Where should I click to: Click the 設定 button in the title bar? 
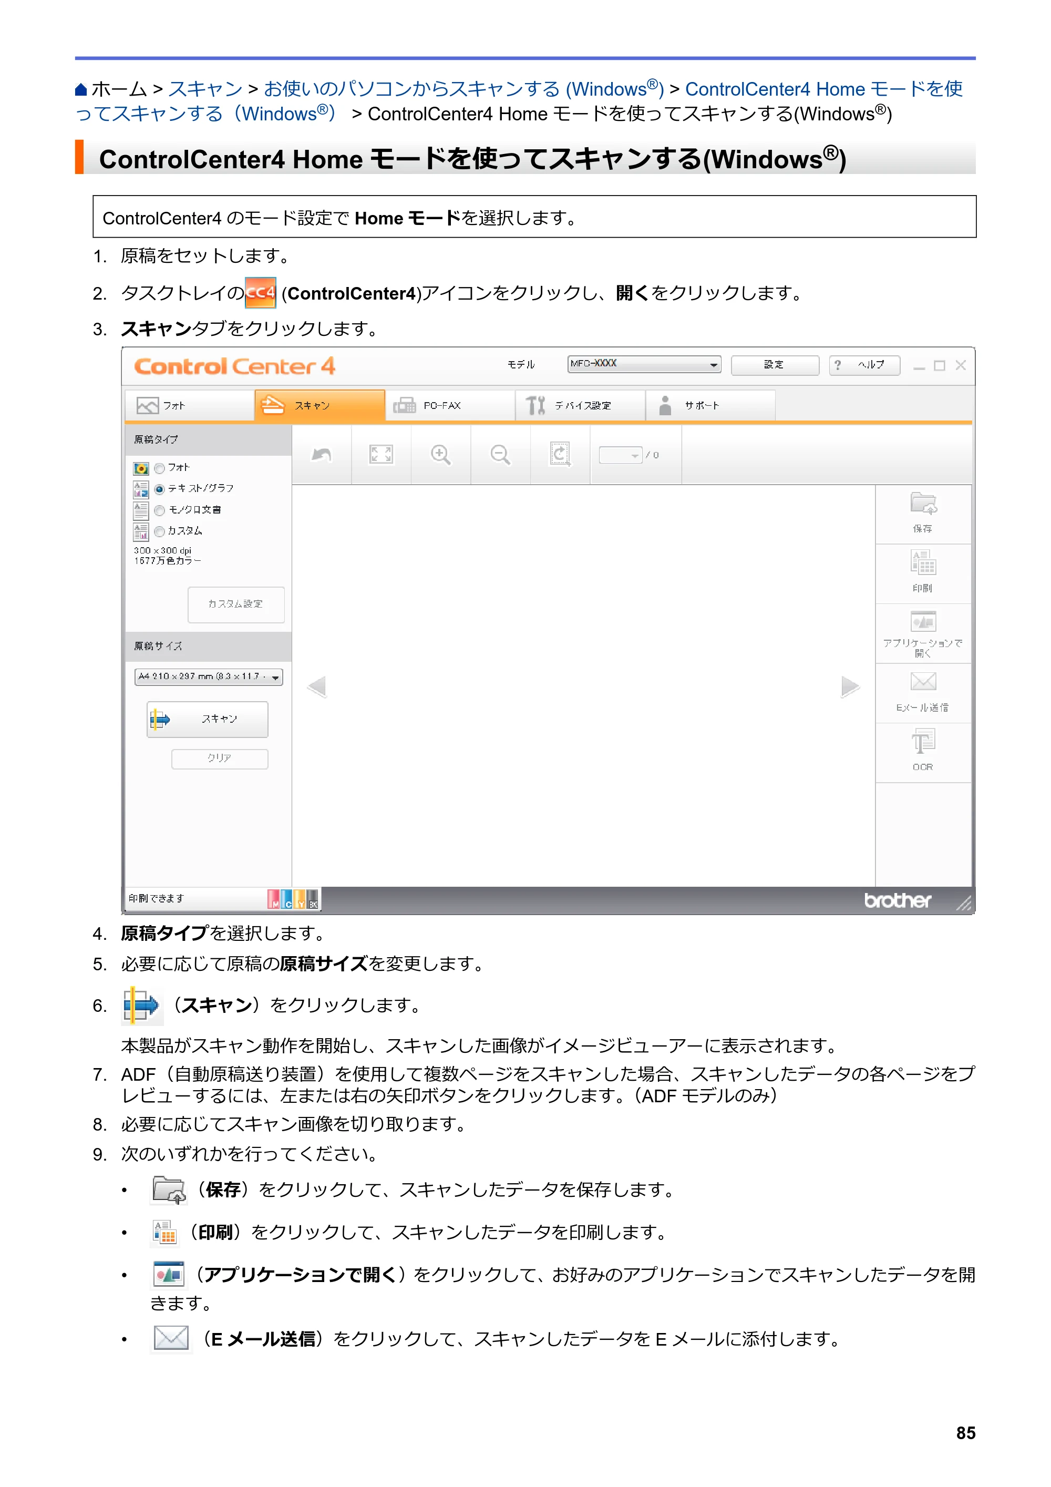point(775,365)
